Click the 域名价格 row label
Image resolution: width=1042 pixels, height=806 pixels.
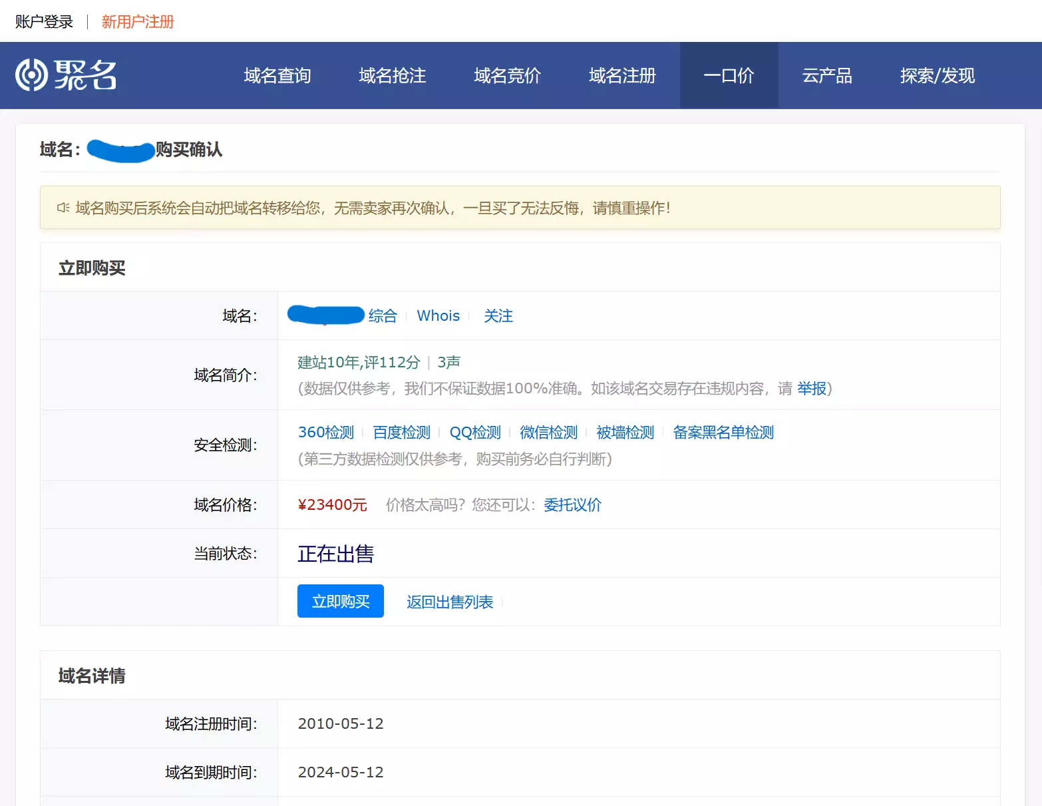[x=226, y=504]
